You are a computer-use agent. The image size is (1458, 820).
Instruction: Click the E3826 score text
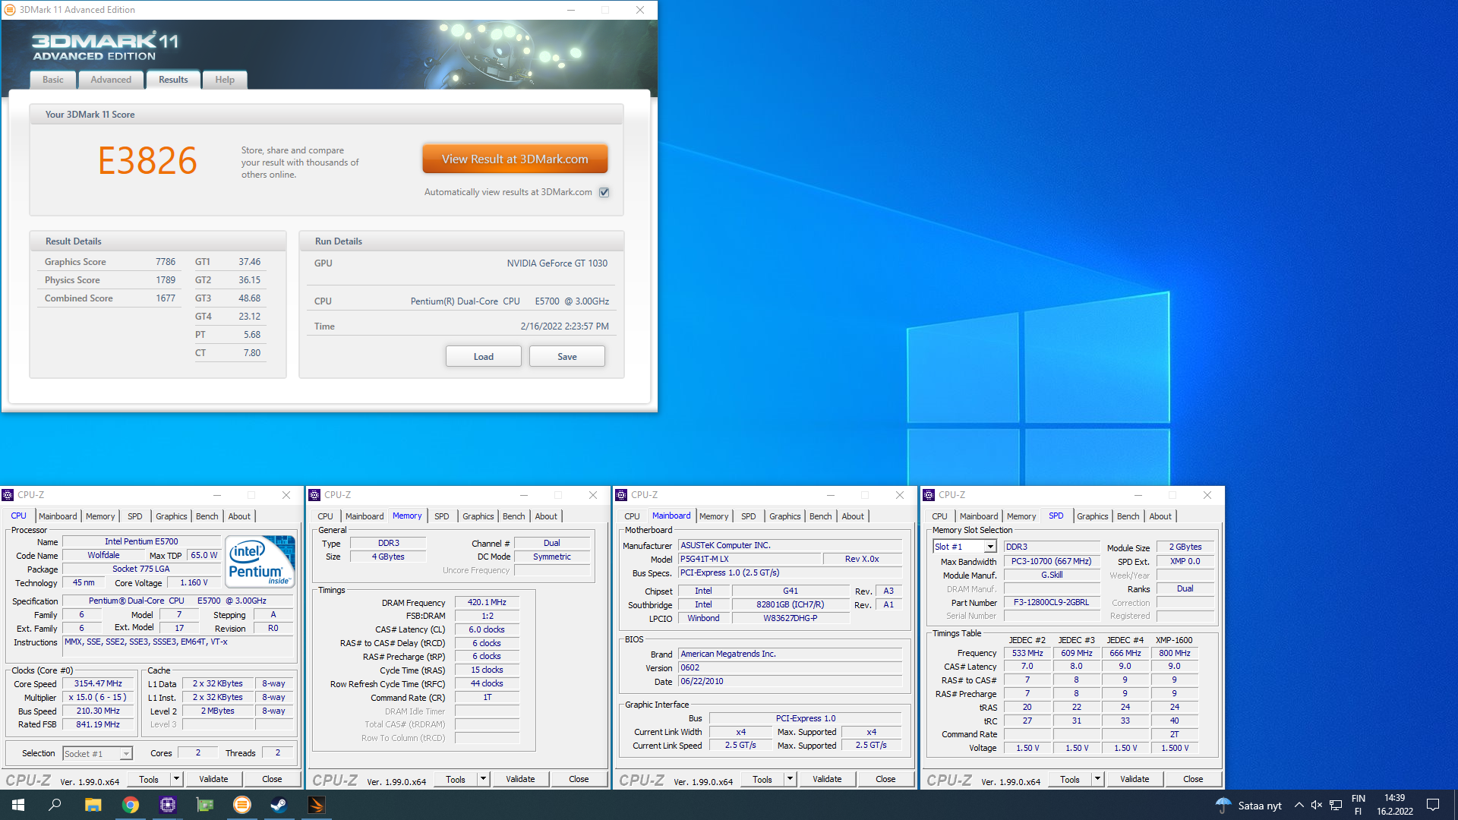click(x=148, y=161)
